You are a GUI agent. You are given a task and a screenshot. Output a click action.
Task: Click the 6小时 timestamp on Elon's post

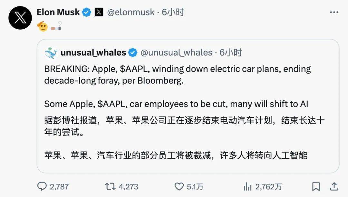(173, 13)
